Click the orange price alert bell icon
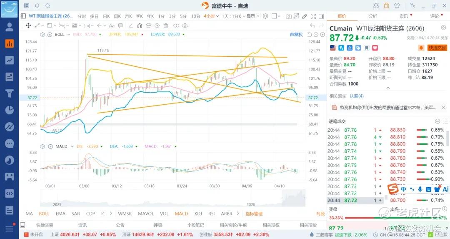Viewport: 450px width, 239px height. pyautogui.click(x=421, y=48)
